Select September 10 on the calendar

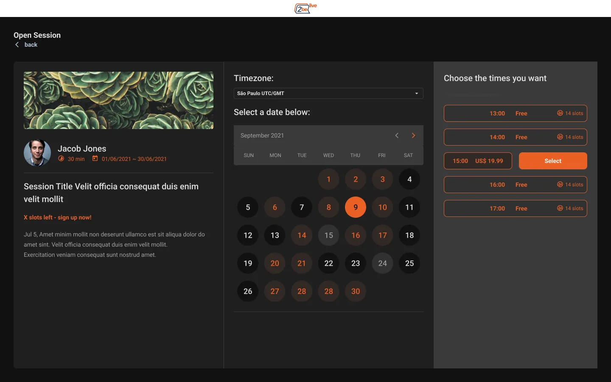382,207
